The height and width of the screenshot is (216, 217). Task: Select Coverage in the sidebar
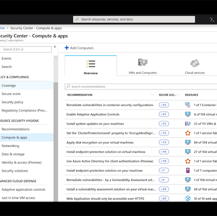point(27,85)
